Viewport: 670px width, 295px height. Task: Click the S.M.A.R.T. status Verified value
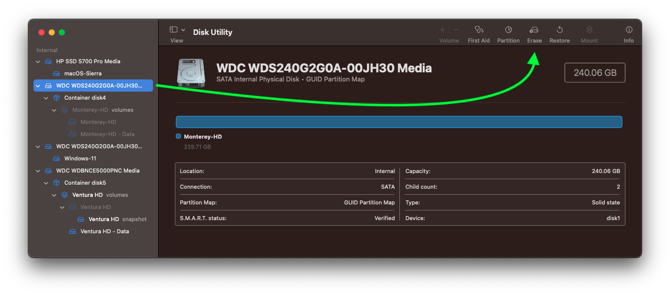tap(385, 218)
